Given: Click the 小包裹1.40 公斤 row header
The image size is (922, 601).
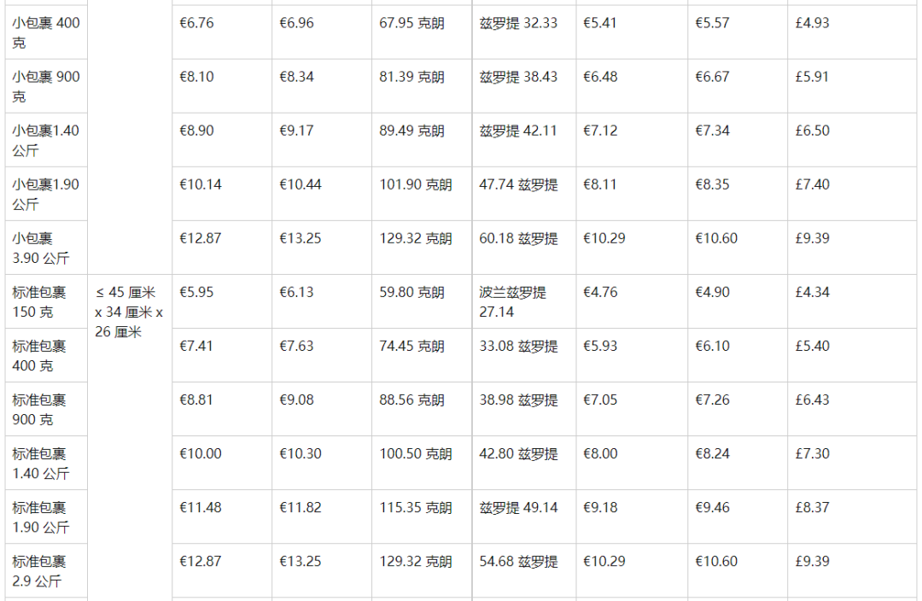Looking at the screenshot, I should 46,140.
